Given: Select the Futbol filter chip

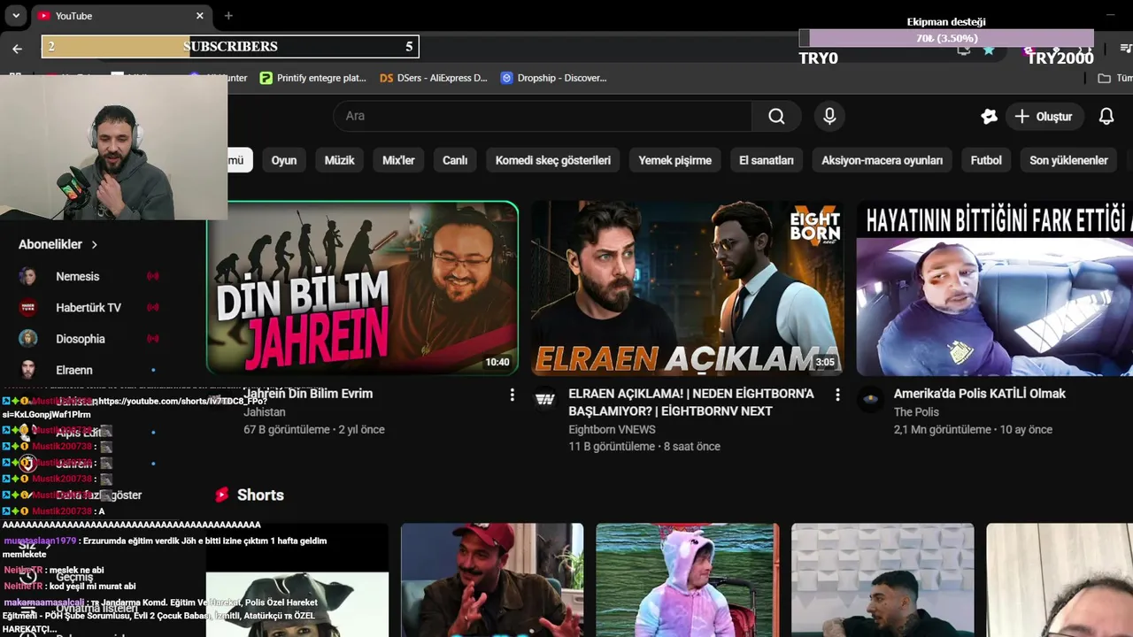Looking at the screenshot, I should (986, 160).
